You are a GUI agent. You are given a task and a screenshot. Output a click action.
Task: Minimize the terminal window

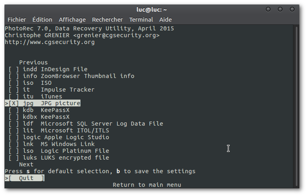click(268, 9)
